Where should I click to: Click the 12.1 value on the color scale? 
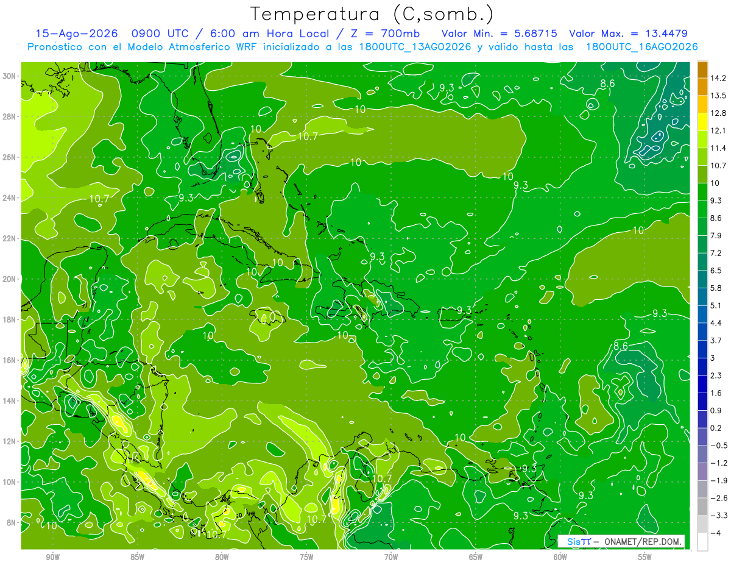(719, 130)
